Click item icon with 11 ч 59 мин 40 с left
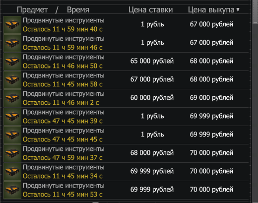 point(12,25)
